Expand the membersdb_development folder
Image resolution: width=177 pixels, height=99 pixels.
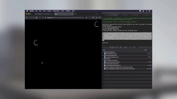point(103,64)
